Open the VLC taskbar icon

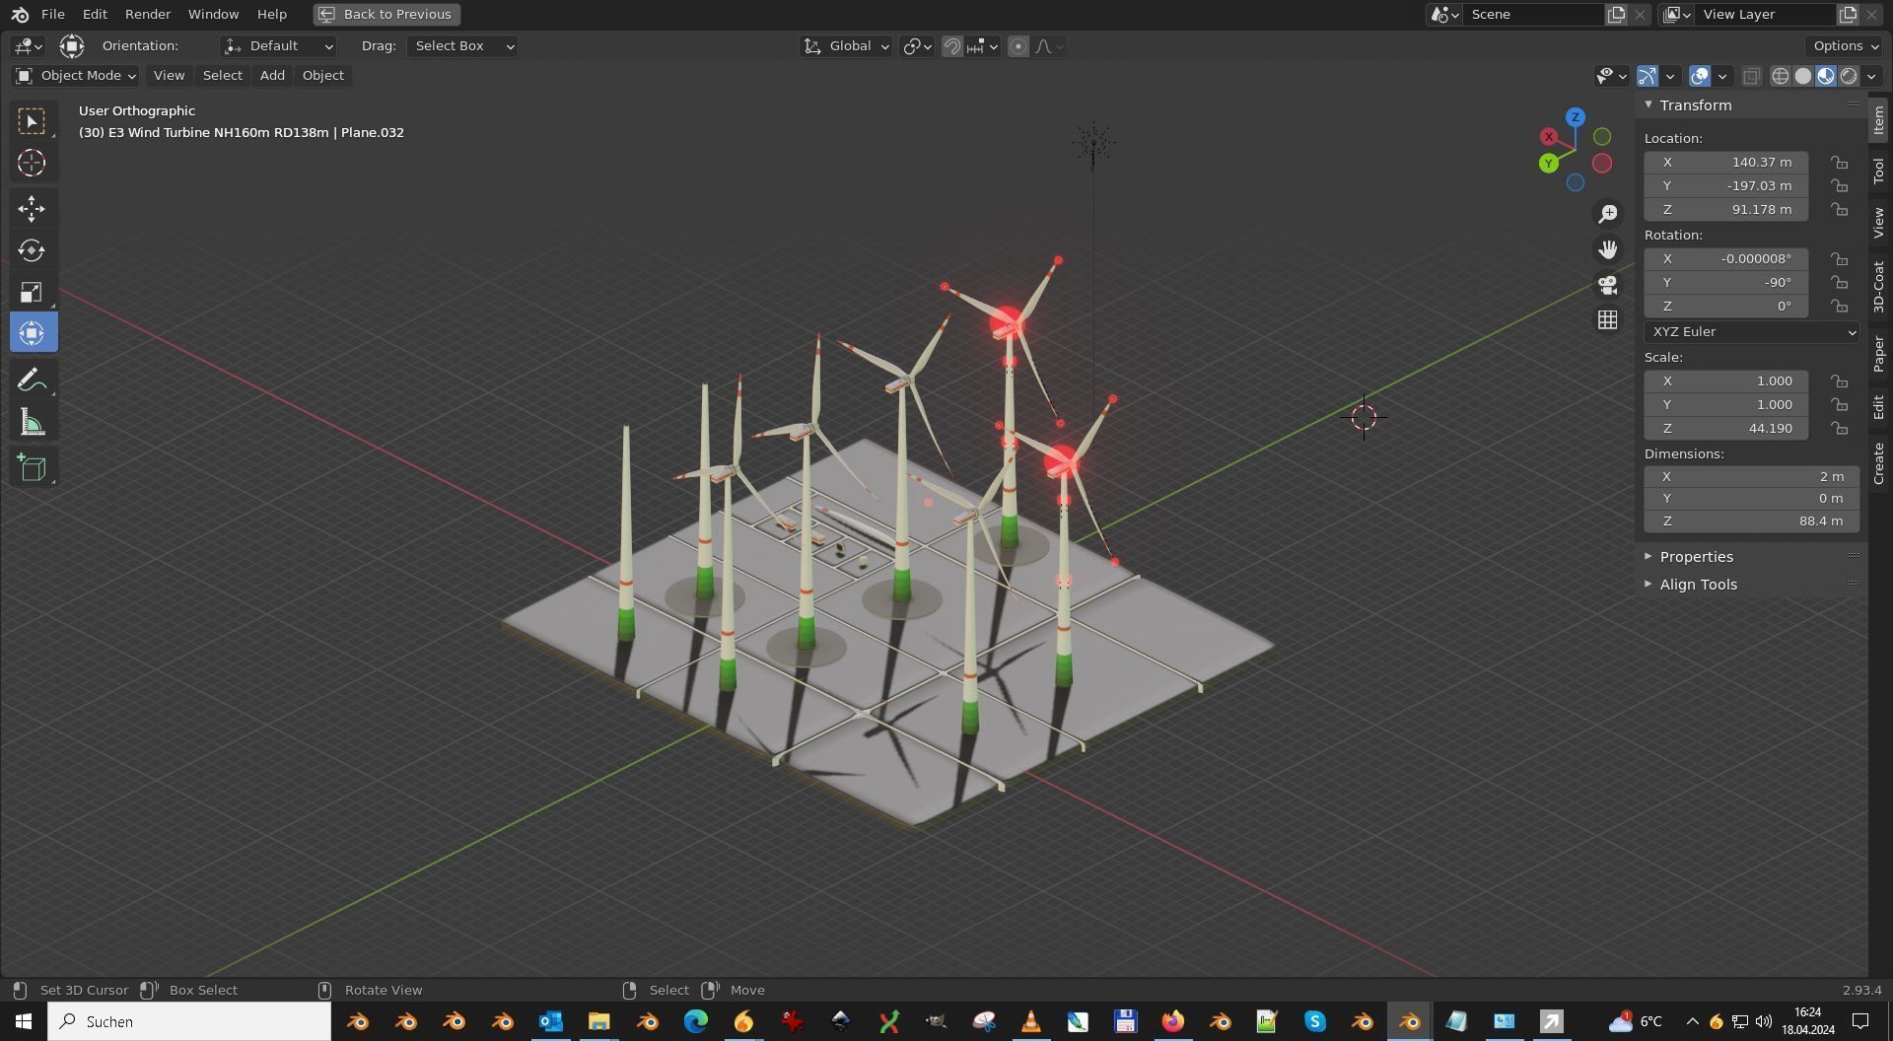point(1030,1021)
